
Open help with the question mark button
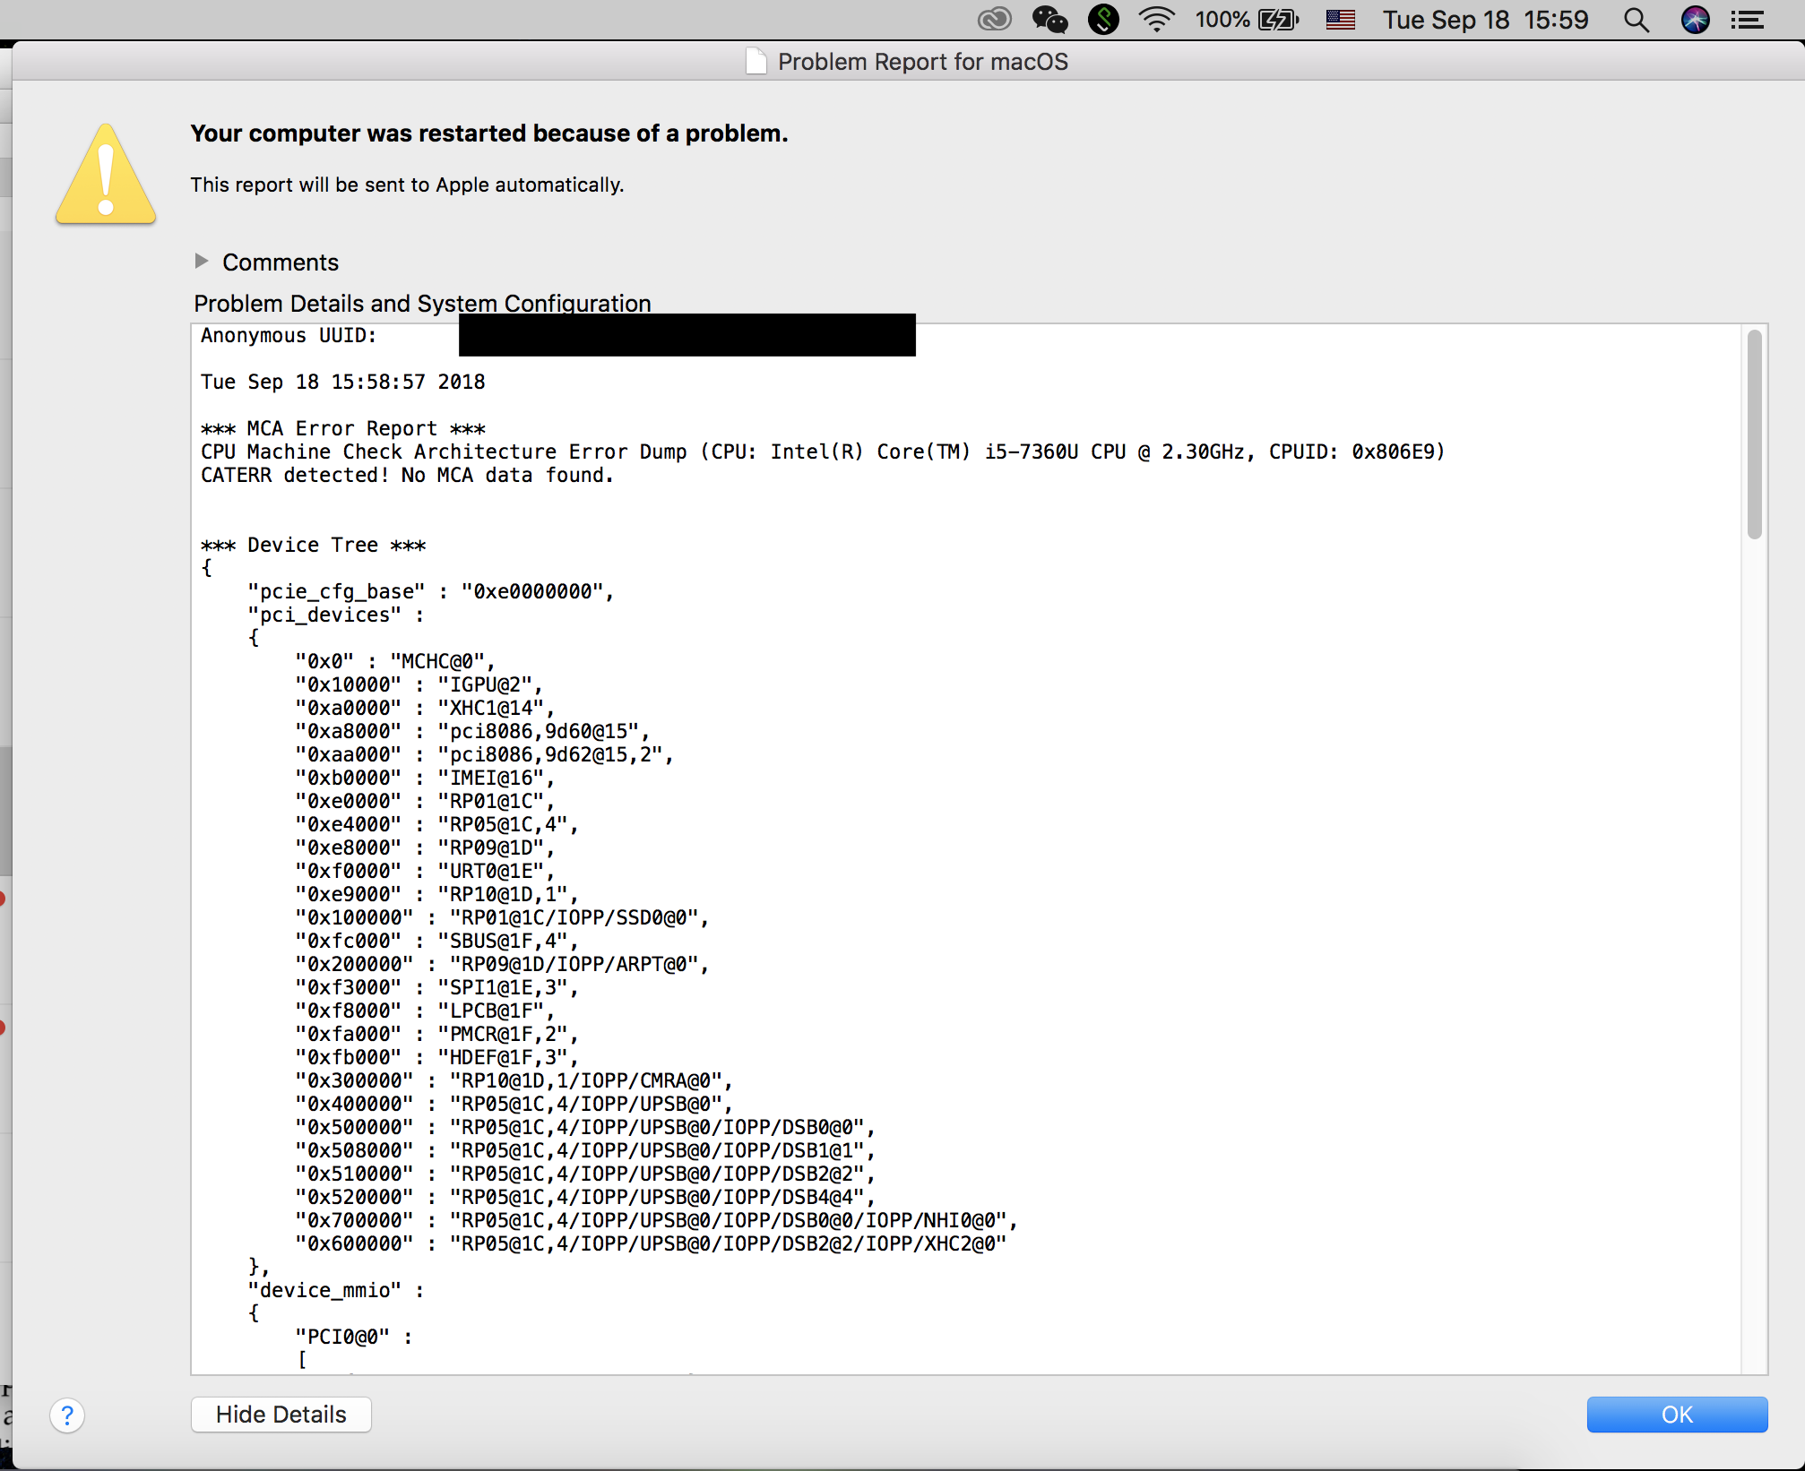pyautogui.click(x=67, y=1415)
